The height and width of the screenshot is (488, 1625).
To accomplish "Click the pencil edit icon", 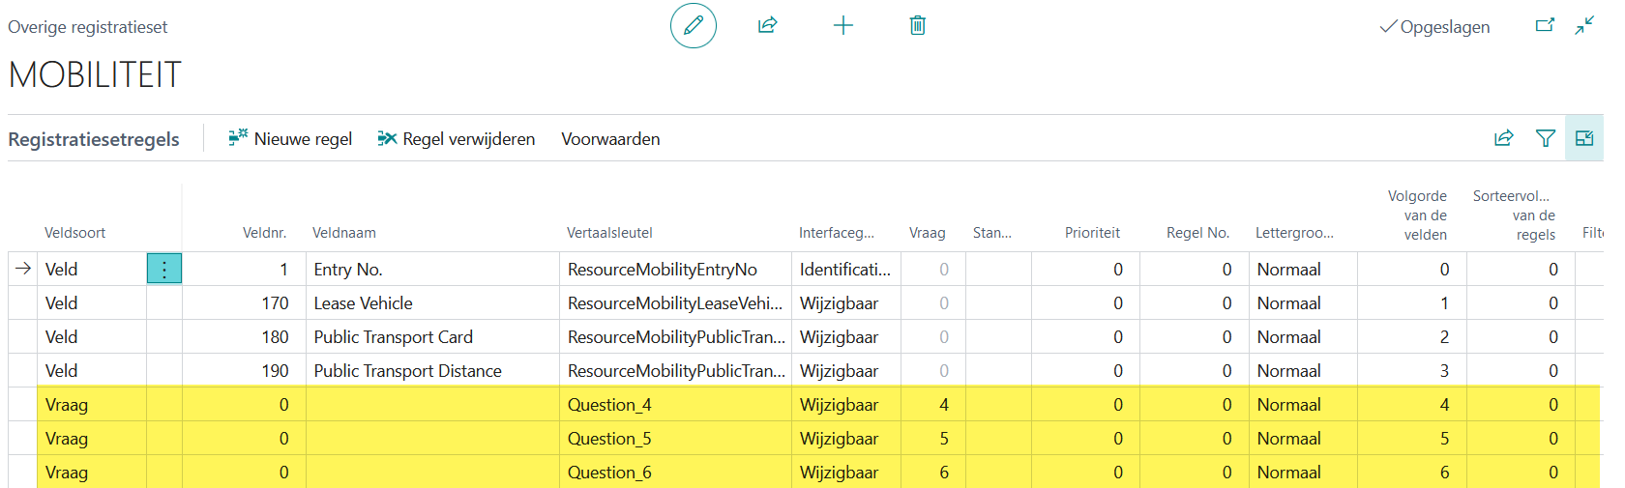I will [x=693, y=26].
